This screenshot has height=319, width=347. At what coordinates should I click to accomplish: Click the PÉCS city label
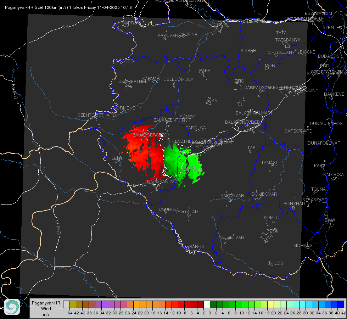click(272, 231)
